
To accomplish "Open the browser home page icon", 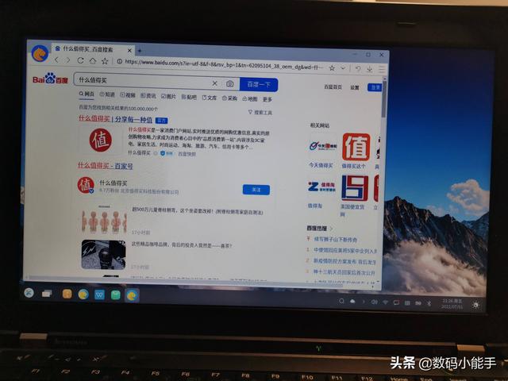I will point(93,60).
